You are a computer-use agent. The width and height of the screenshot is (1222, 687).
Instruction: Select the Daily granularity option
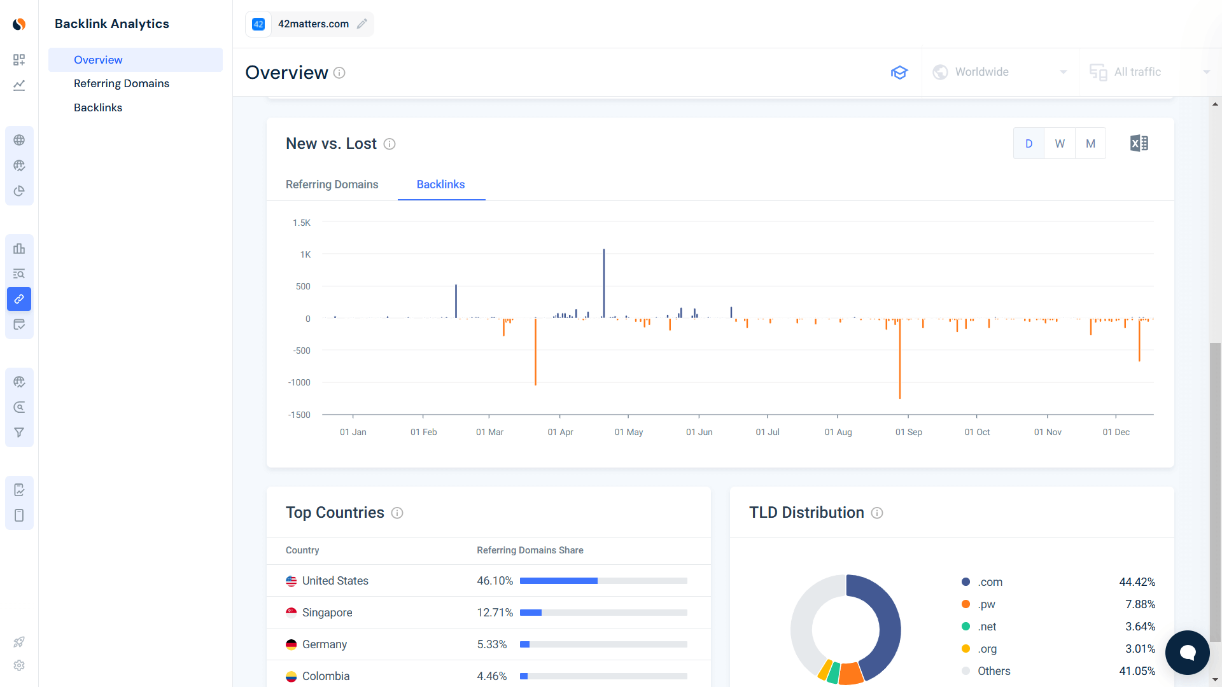tap(1029, 143)
